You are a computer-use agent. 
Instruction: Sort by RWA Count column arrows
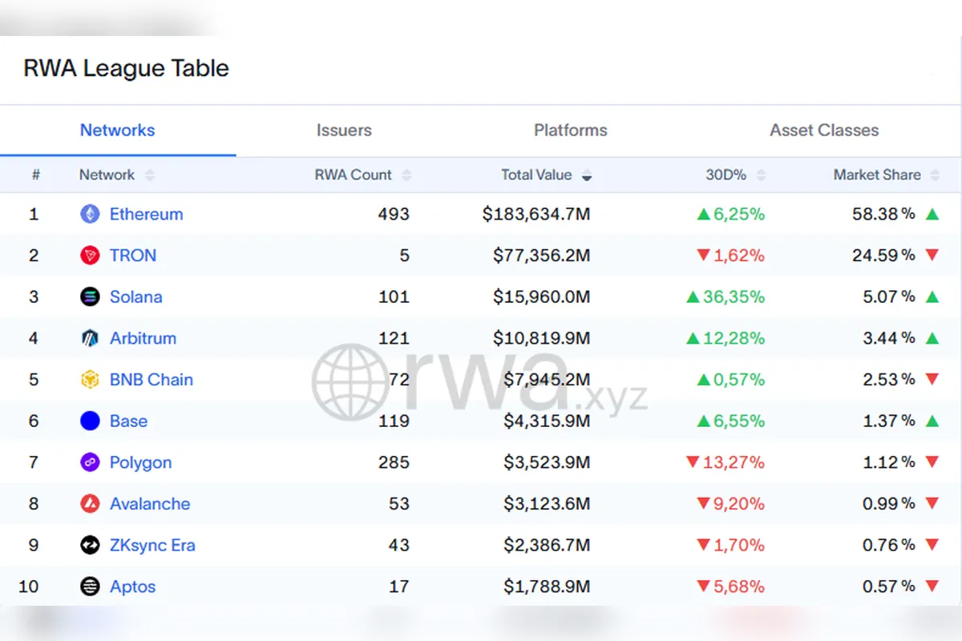pyautogui.click(x=406, y=175)
